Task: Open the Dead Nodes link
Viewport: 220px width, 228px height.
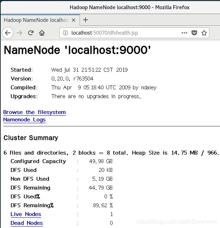Action: coord(27,223)
